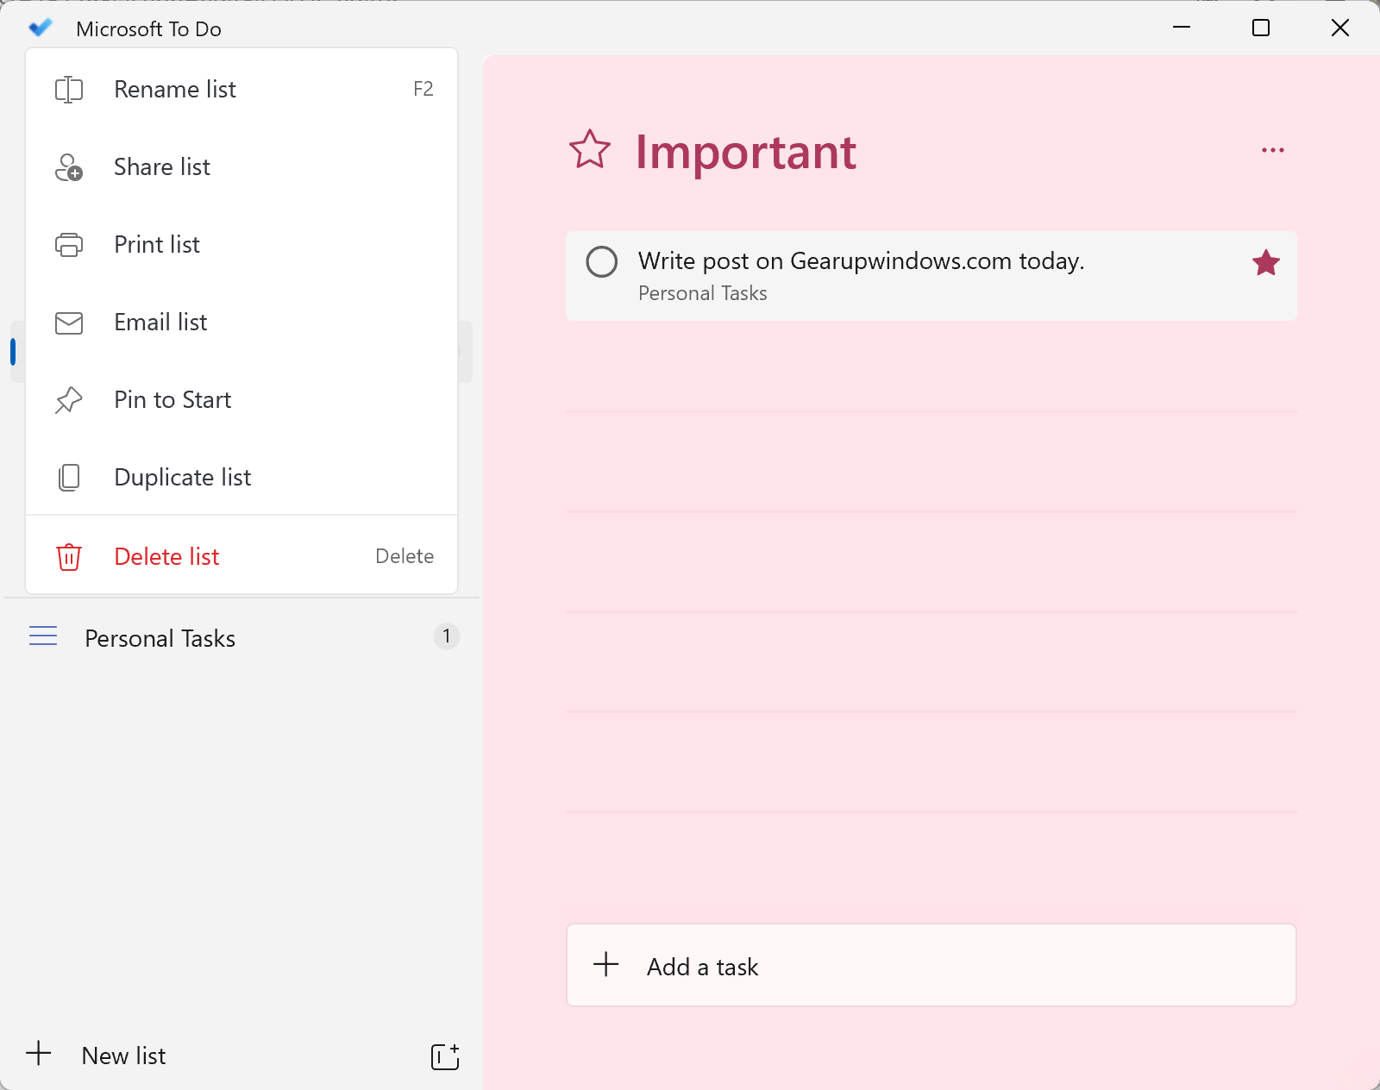The height and width of the screenshot is (1090, 1380).
Task: Maximize the Microsoft To Do window
Action: pos(1261,28)
